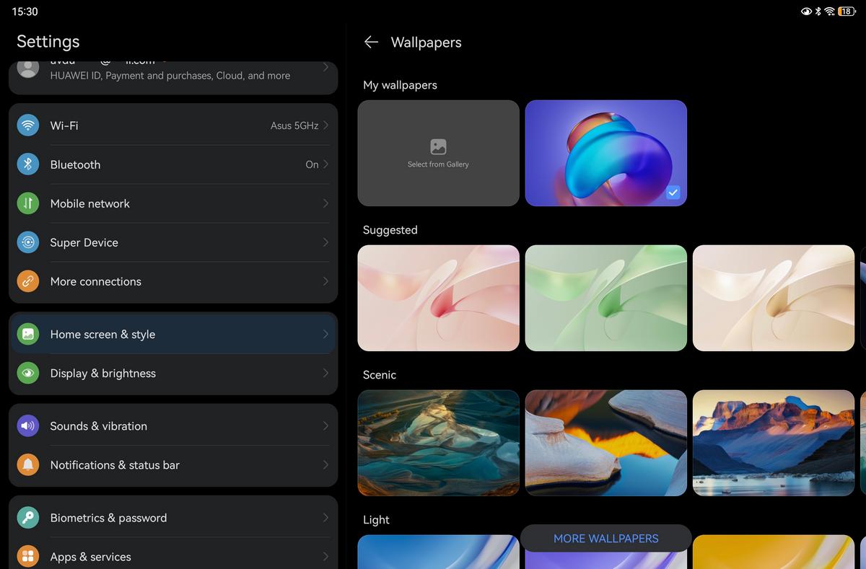Open Home screen & style via chevron

coord(325,334)
